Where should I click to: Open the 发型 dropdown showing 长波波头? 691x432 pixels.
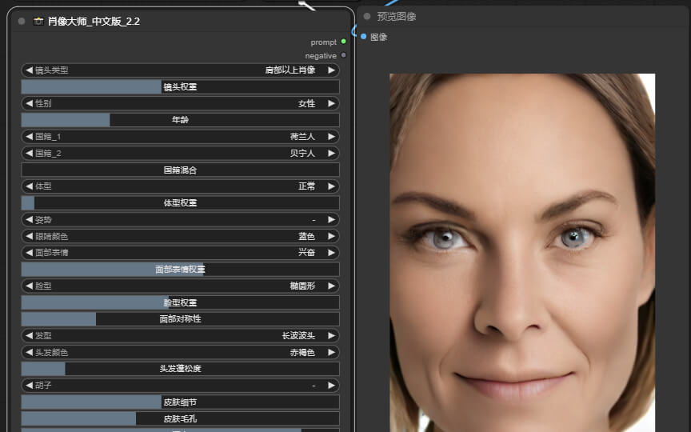[180, 335]
